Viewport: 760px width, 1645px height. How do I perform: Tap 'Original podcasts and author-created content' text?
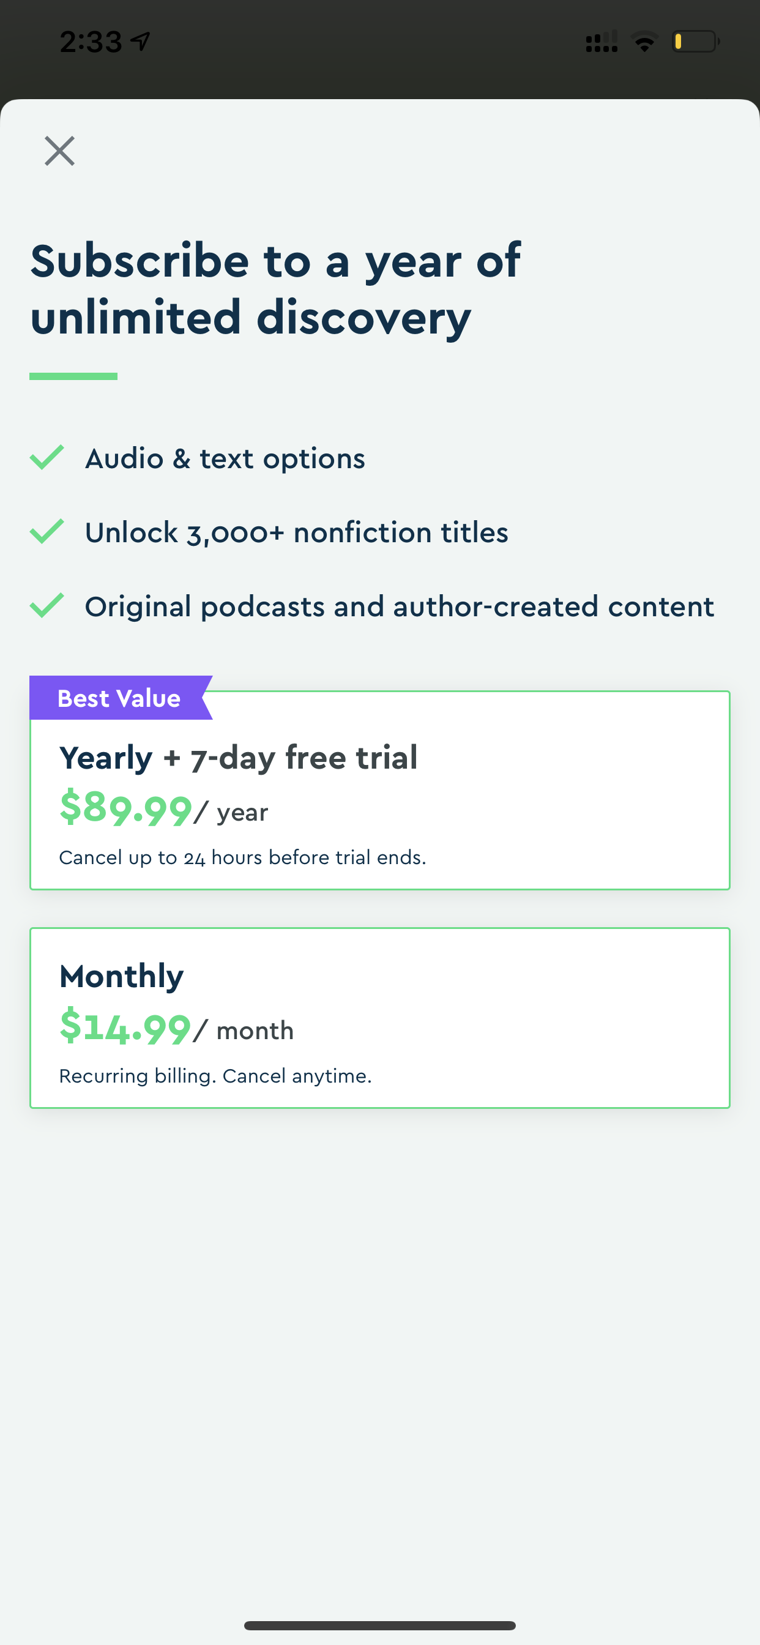pos(400,606)
